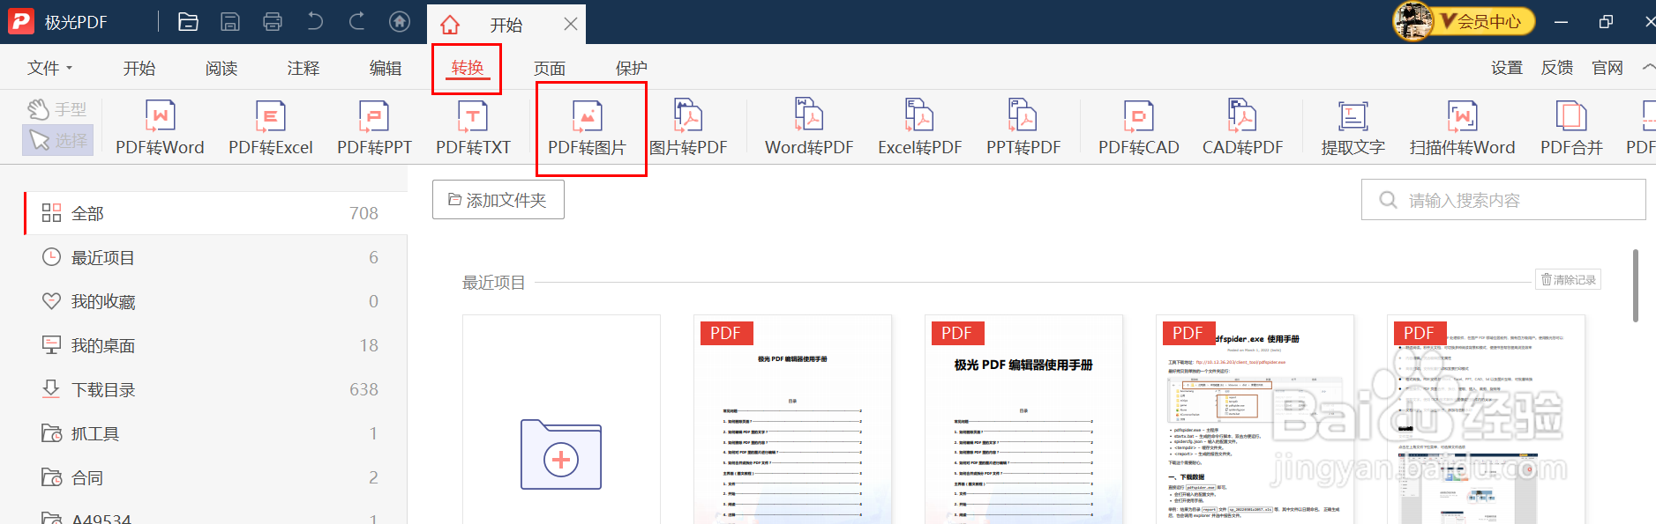The image size is (1656, 524).
Task: Focus the 请输入搜索内容 search field
Action: tap(1503, 200)
